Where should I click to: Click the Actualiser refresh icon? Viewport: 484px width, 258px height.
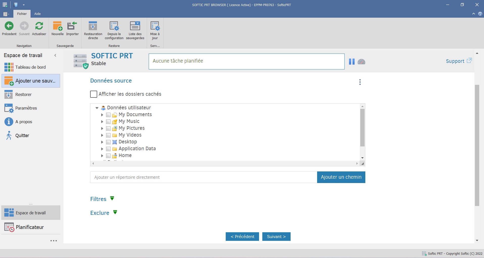pyautogui.click(x=39, y=26)
